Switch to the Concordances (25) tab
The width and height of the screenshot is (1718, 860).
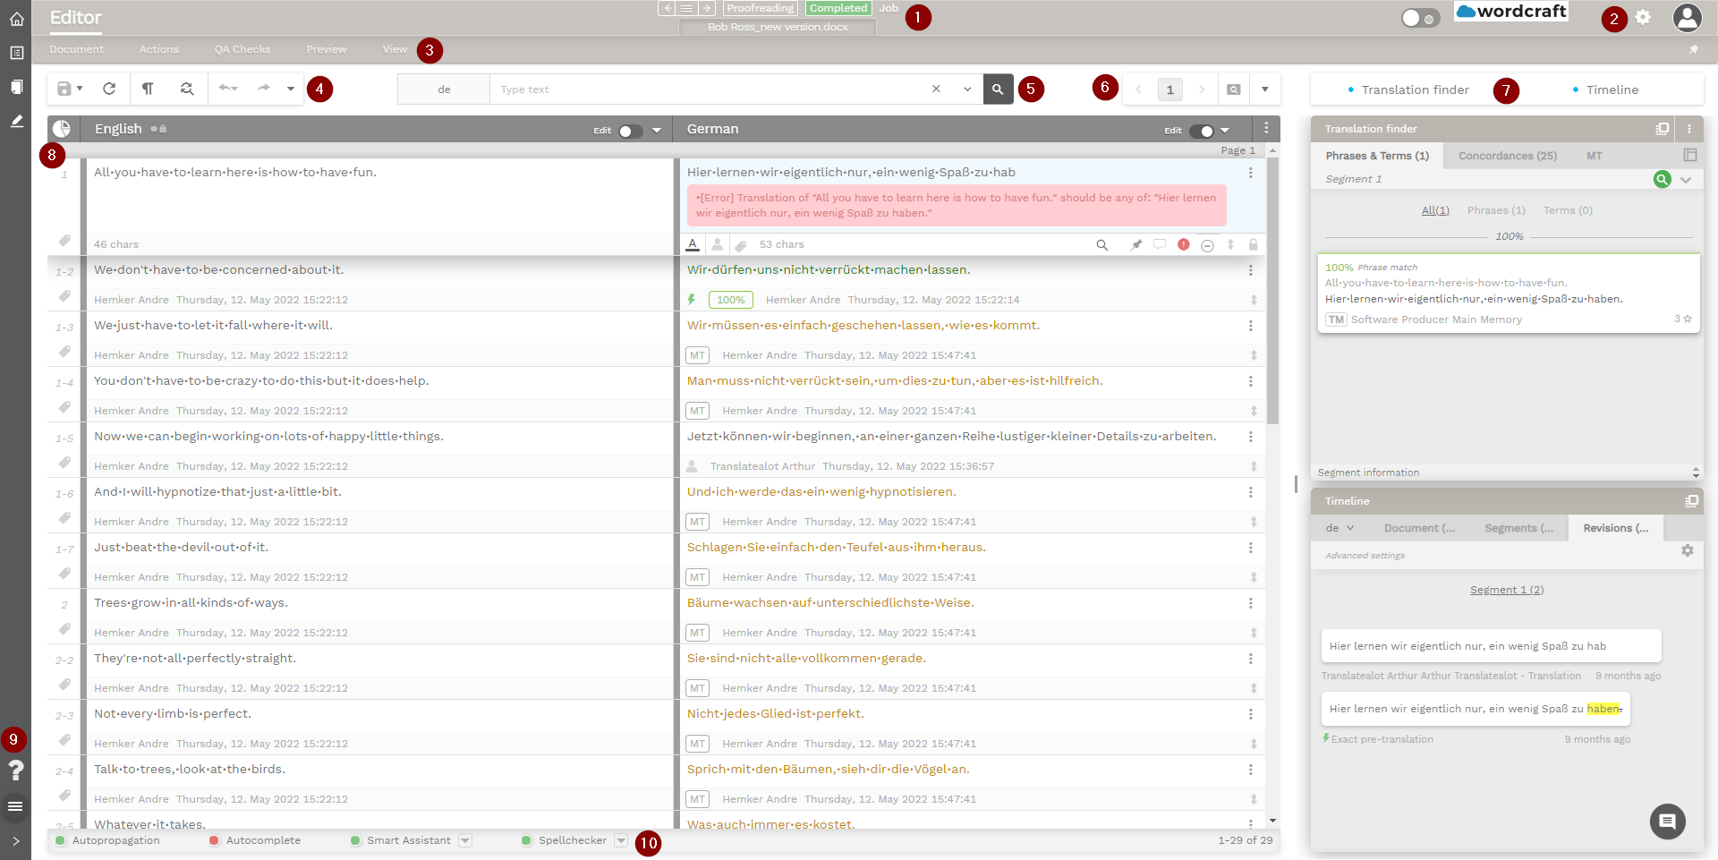(1507, 156)
